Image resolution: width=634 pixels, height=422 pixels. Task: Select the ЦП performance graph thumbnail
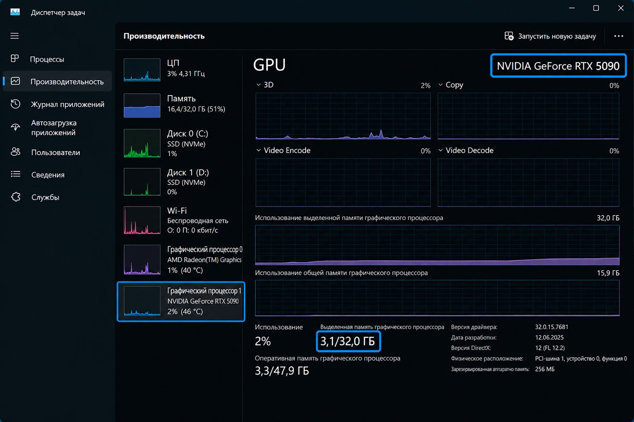coord(142,70)
